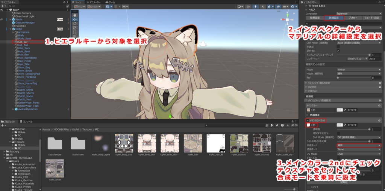Open the Cull Mode Back dropdown

tap(359, 43)
